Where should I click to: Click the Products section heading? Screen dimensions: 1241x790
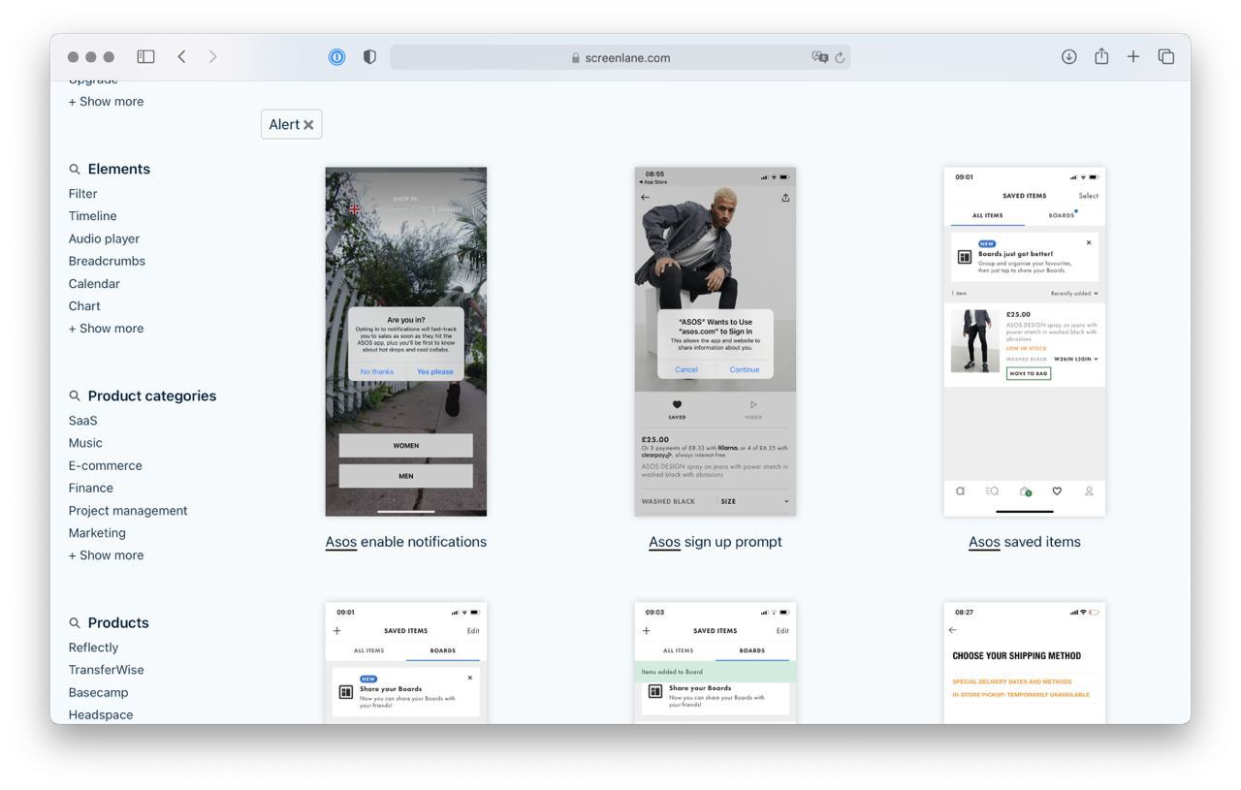[x=118, y=622]
